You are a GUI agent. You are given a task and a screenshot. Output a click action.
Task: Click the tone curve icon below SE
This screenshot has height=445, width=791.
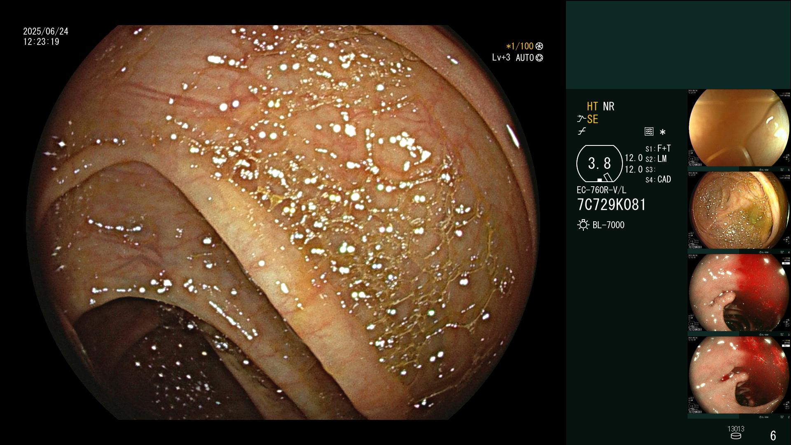click(582, 131)
